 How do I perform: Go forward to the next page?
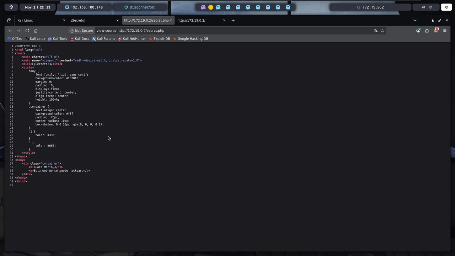point(18,31)
